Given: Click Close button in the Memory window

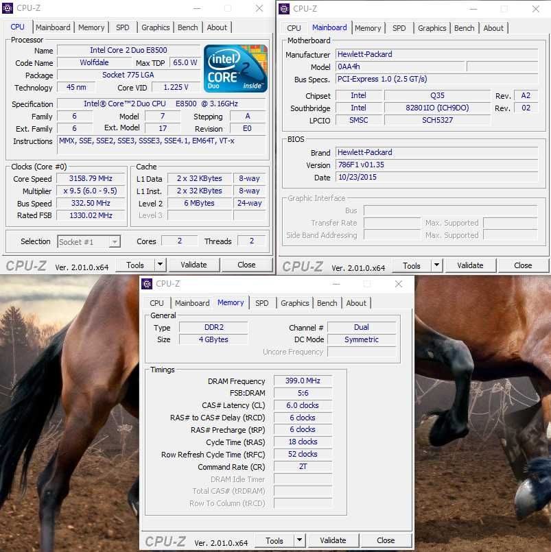Looking at the screenshot, I should coord(386,540).
